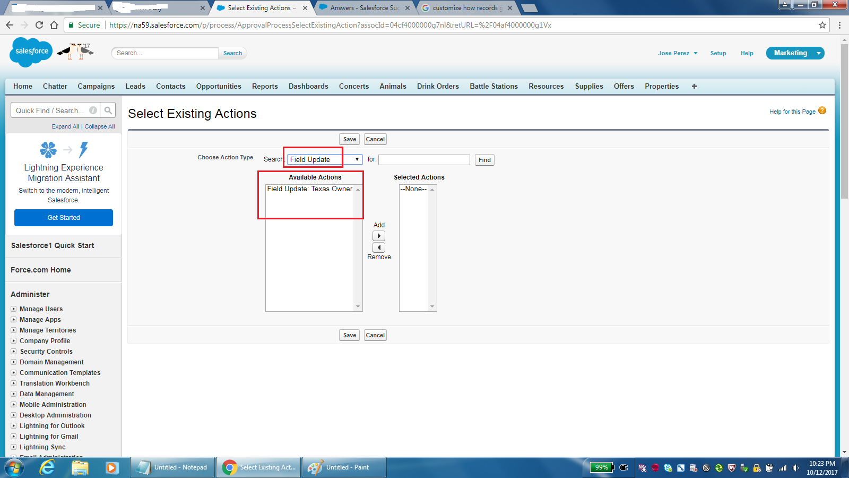
Task: Bookmark this page with the star icon
Action: pyautogui.click(x=822, y=25)
